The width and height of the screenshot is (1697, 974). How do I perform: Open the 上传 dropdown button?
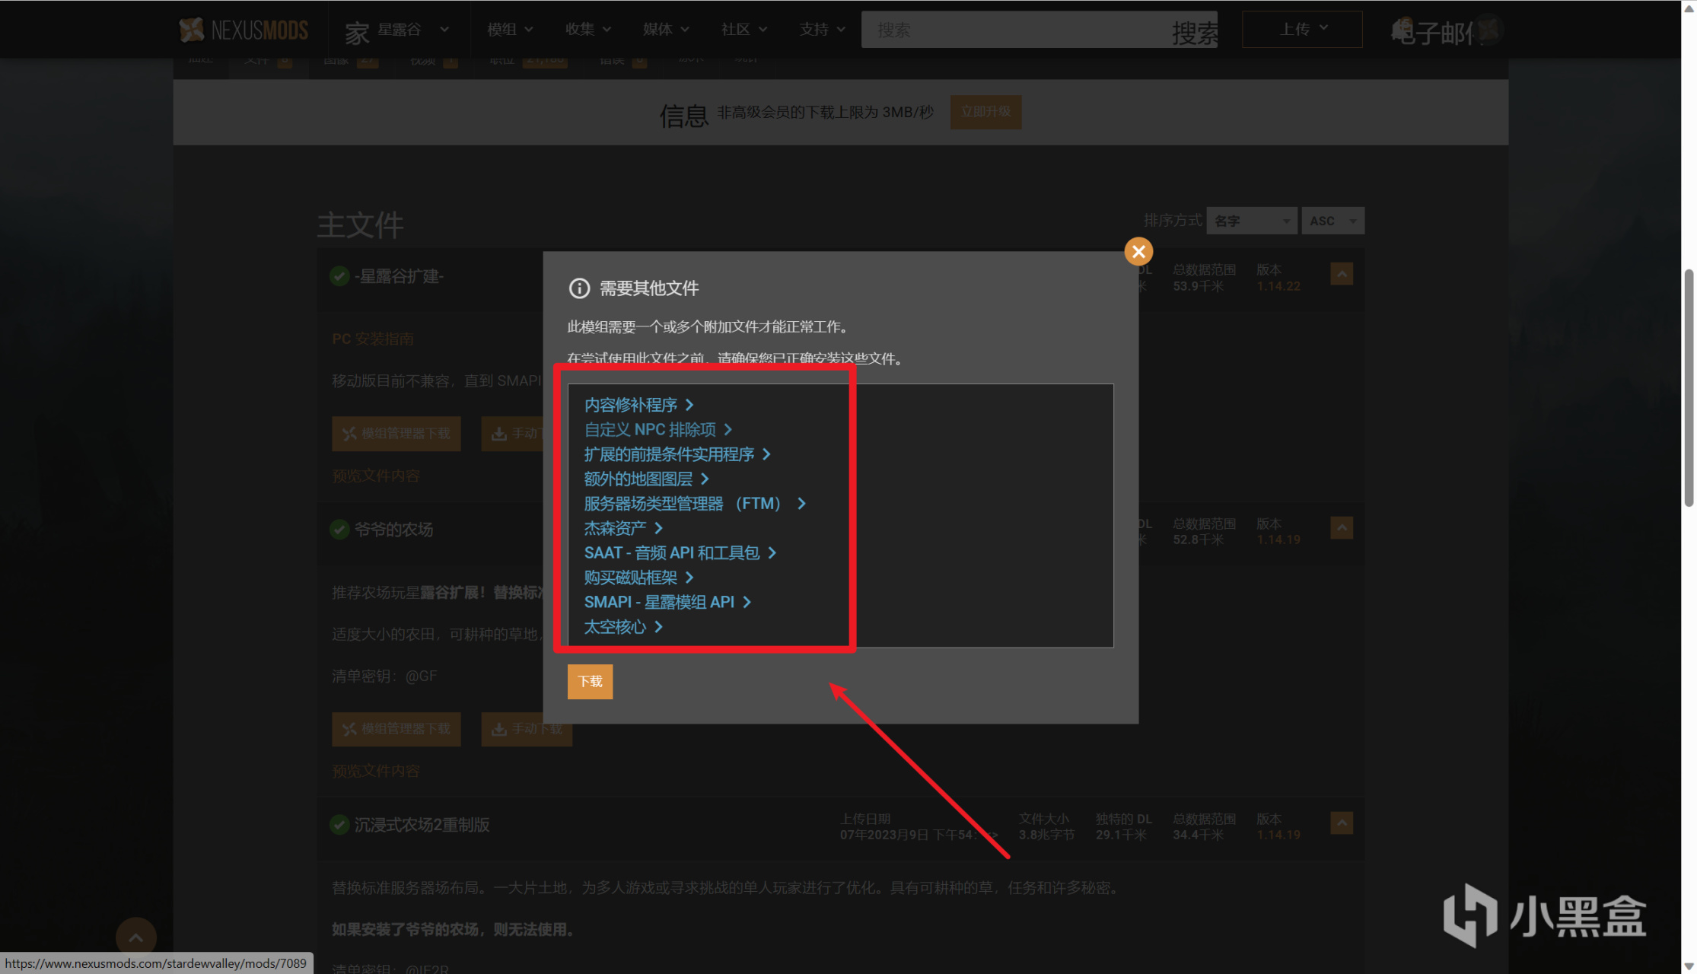1302,30
